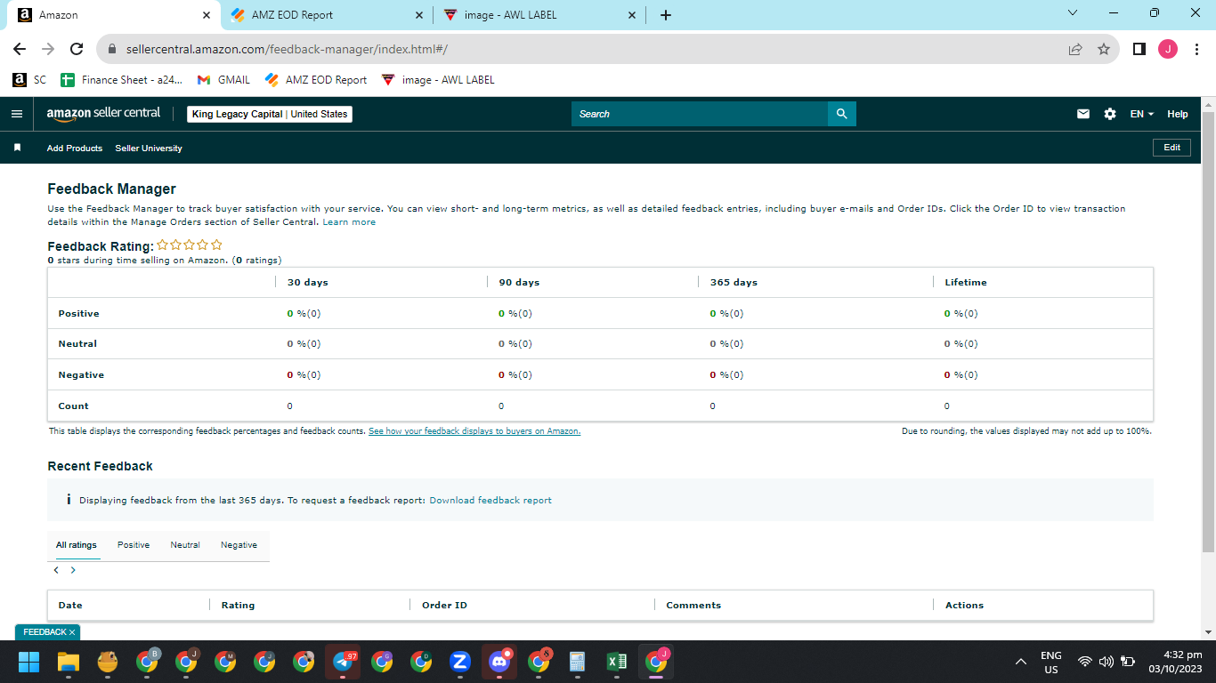Open the Chrome three-dot menu
The height and width of the screenshot is (683, 1216).
click(1196, 50)
